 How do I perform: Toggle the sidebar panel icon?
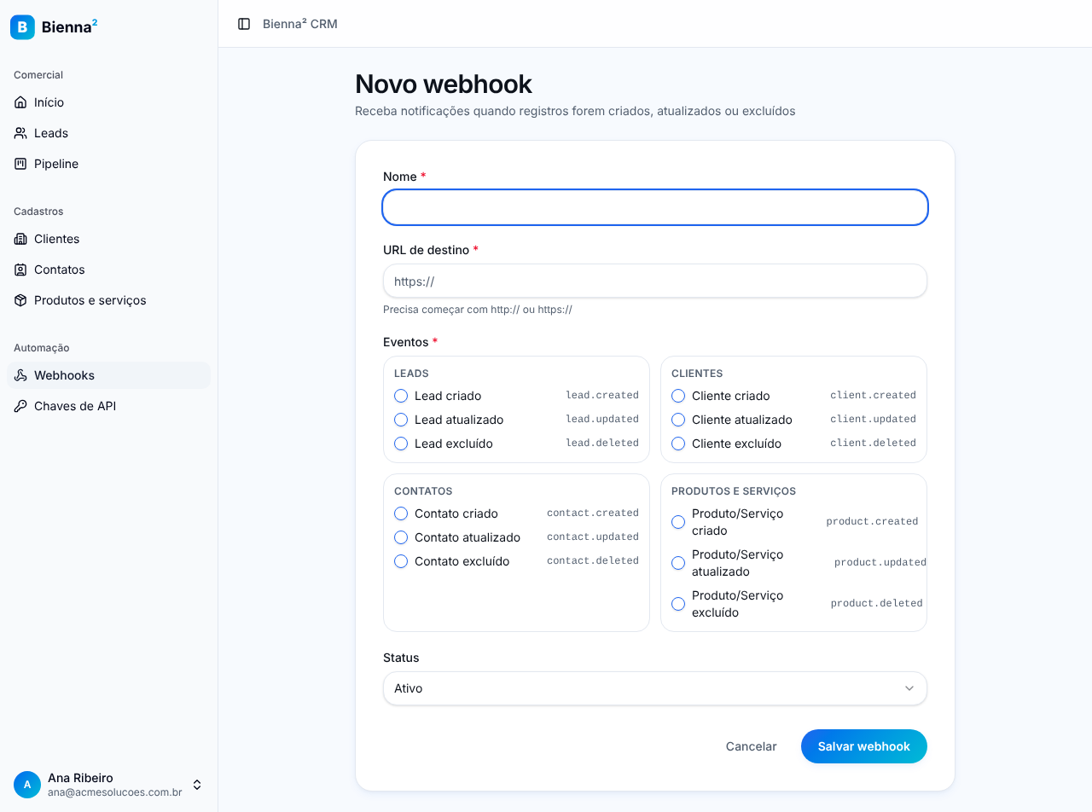[x=244, y=24]
